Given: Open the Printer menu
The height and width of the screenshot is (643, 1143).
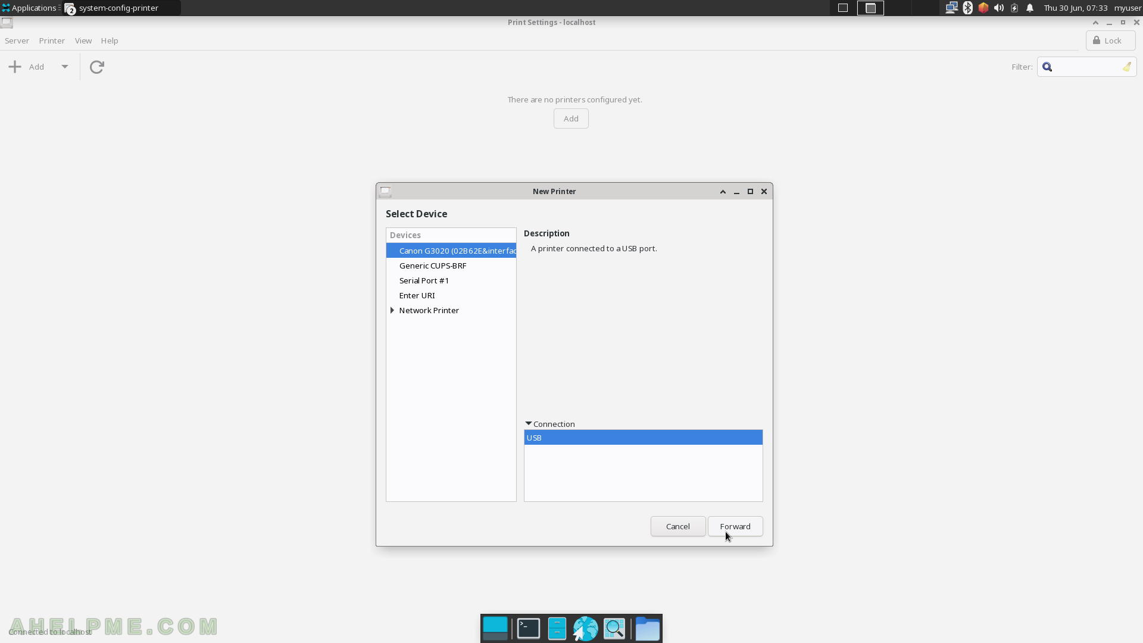Looking at the screenshot, I should (52, 40).
